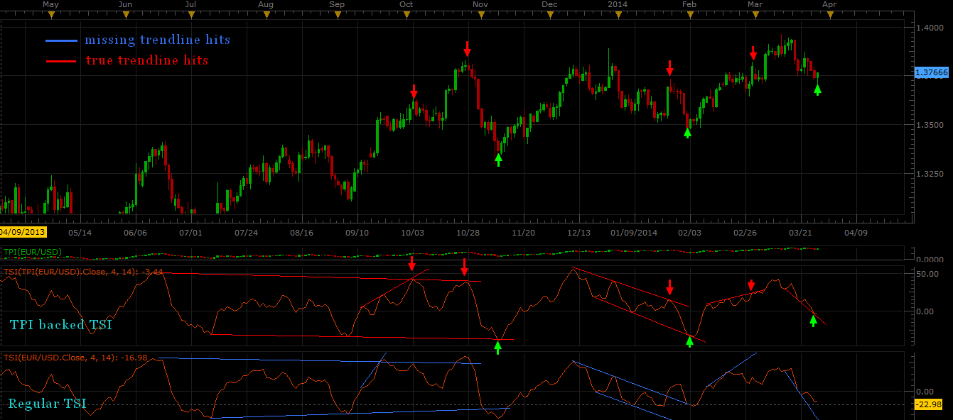Click the green arrow under February price low

tap(687, 132)
